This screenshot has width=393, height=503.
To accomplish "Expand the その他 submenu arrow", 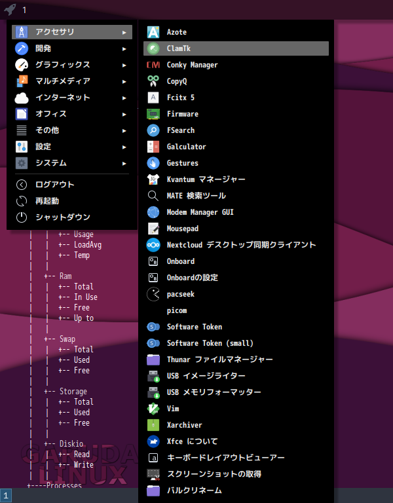I will pyautogui.click(x=124, y=130).
